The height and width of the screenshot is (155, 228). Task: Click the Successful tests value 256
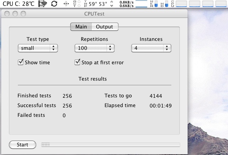[67, 106]
